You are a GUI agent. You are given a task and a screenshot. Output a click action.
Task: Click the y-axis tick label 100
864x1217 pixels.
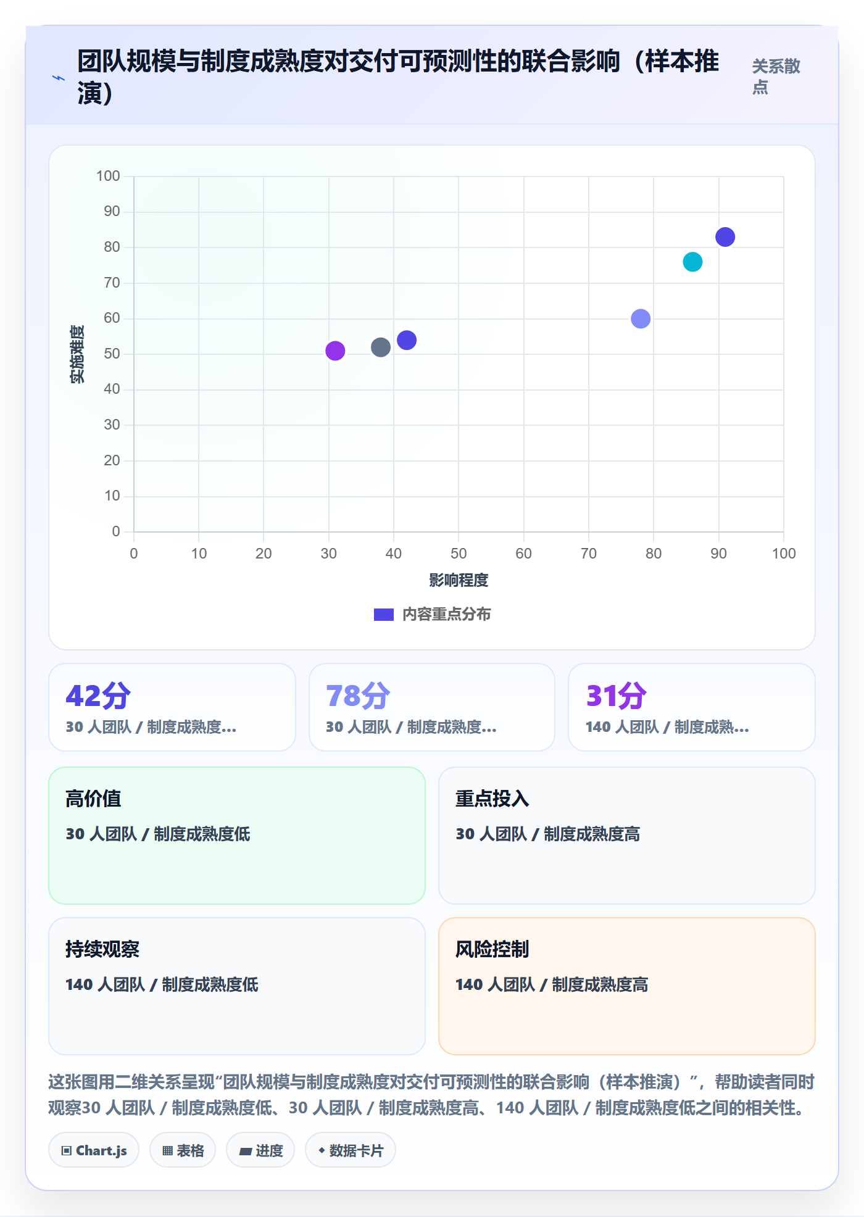click(x=108, y=177)
